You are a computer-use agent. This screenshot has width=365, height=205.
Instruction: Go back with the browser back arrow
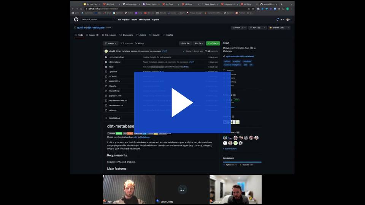pyautogui.click(x=73, y=9)
